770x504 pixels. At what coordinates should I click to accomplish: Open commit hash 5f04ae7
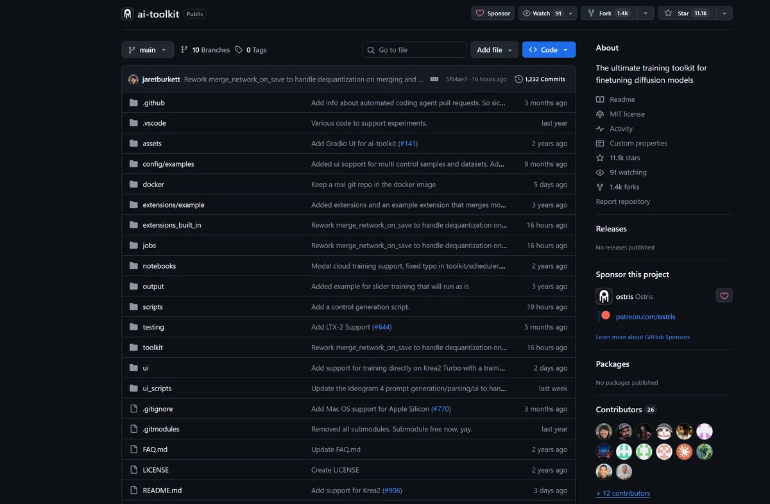coord(457,80)
